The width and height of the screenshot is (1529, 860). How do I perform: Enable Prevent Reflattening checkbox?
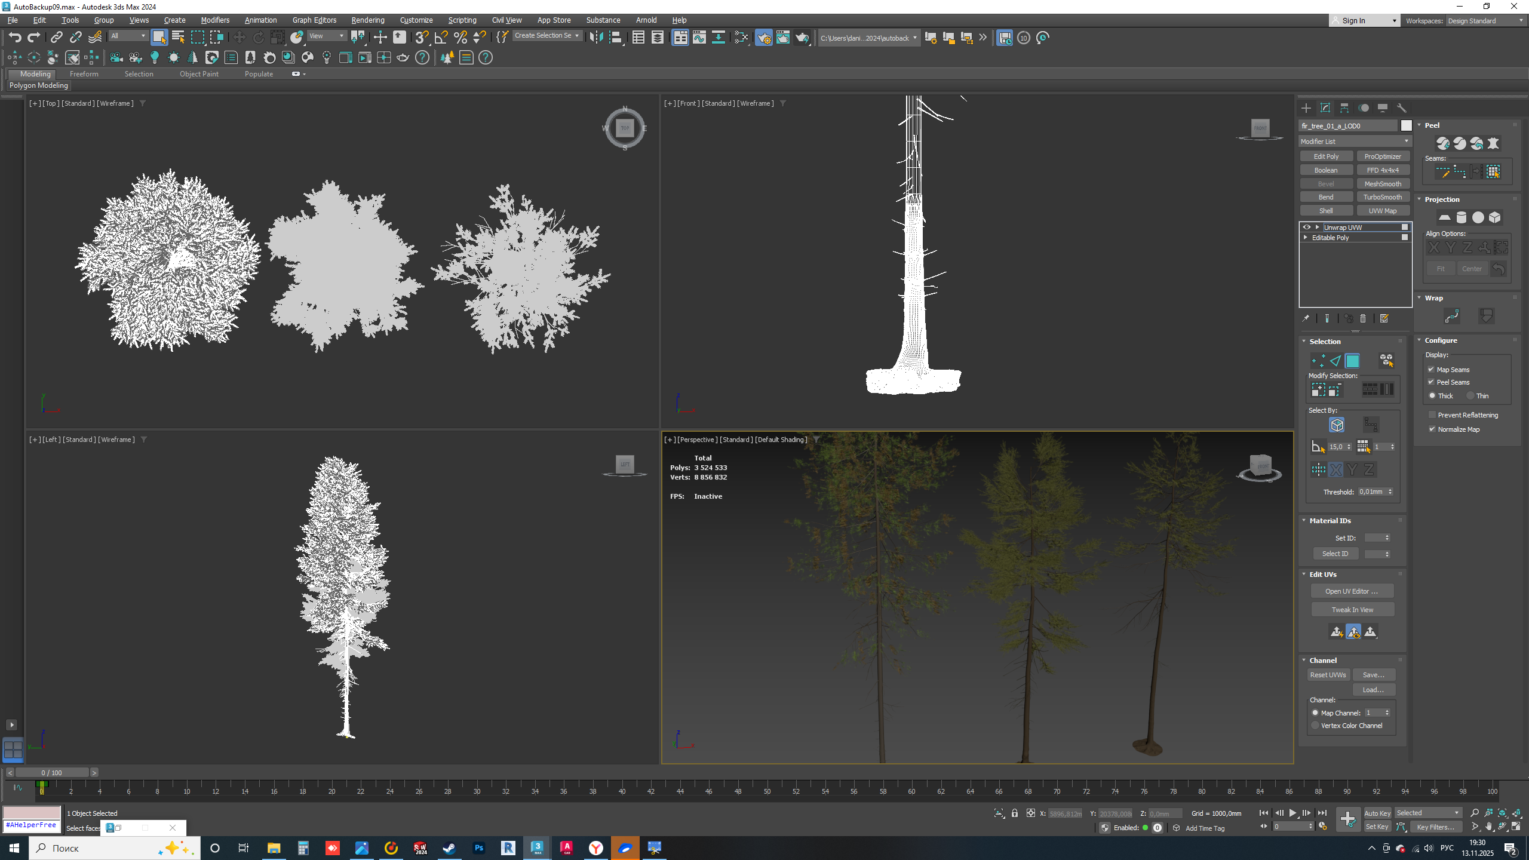click(x=1432, y=415)
